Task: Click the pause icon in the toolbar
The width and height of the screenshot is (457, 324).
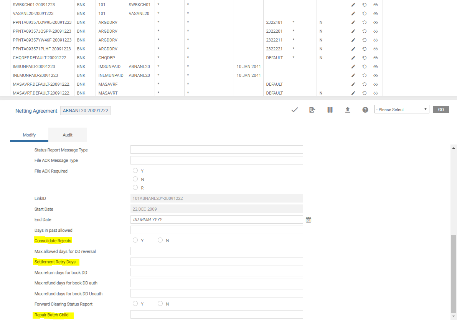Action: pyautogui.click(x=330, y=110)
